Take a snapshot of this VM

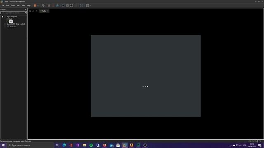49,5
